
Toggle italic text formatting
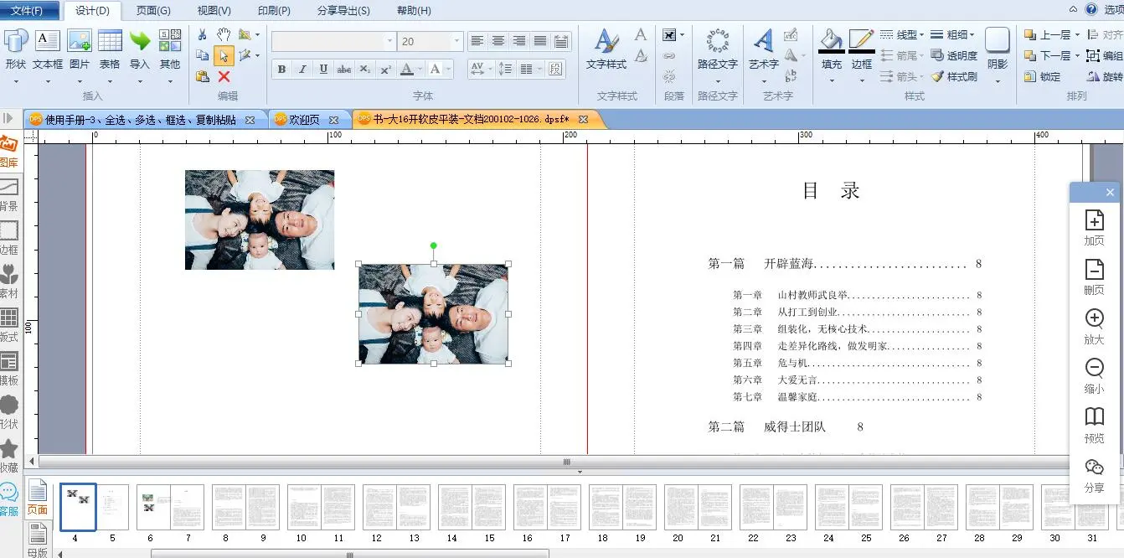[302, 70]
